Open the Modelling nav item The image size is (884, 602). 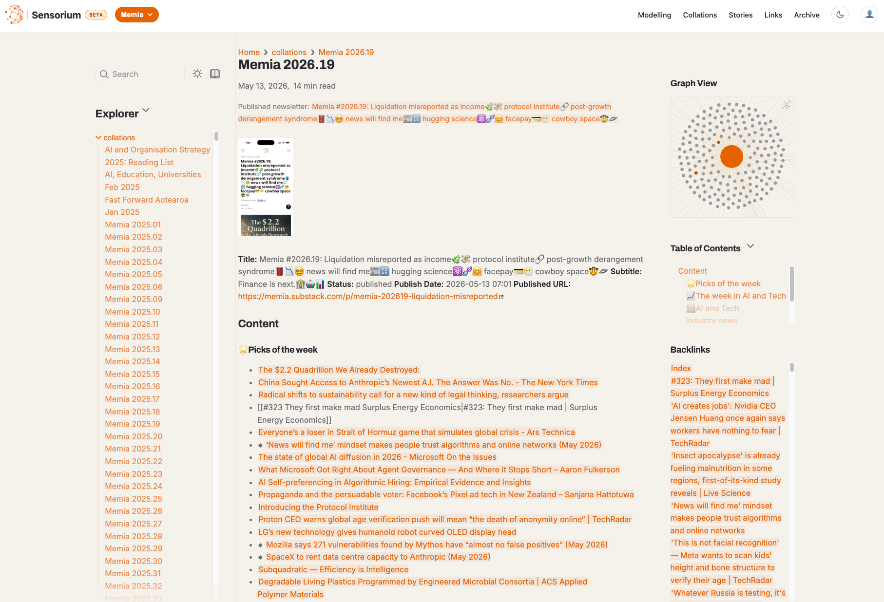(x=654, y=15)
